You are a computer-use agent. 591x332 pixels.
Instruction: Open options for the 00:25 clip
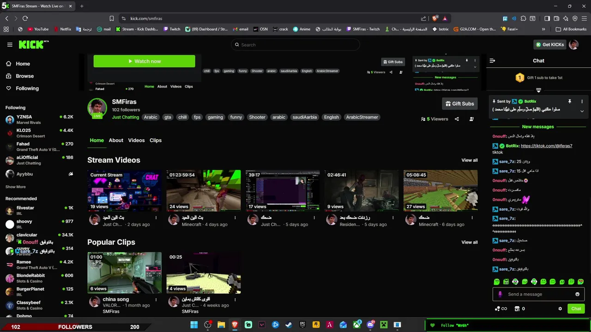pyautogui.click(x=235, y=300)
